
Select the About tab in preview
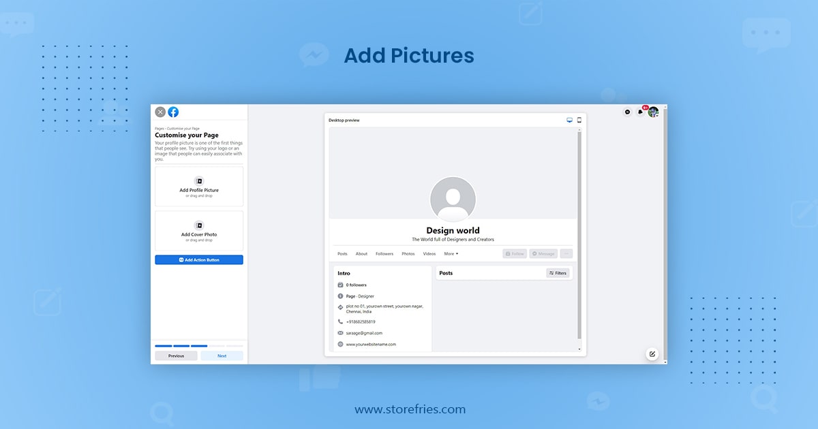[x=361, y=254]
